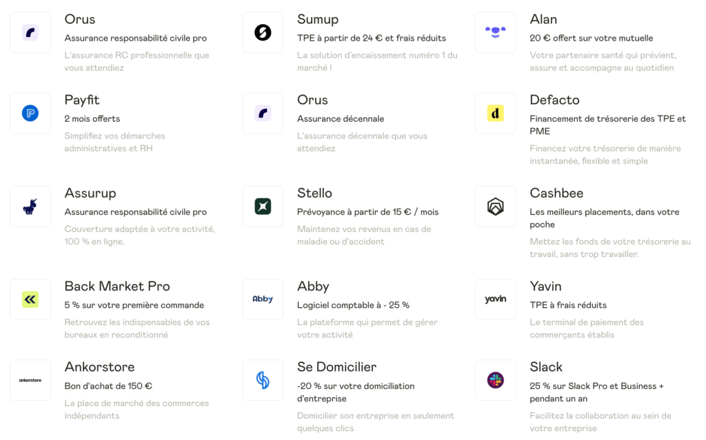The height and width of the screenshot is (440, 706).
Task: Click the Yavin logo thumbnail
Action: [495, 299]
